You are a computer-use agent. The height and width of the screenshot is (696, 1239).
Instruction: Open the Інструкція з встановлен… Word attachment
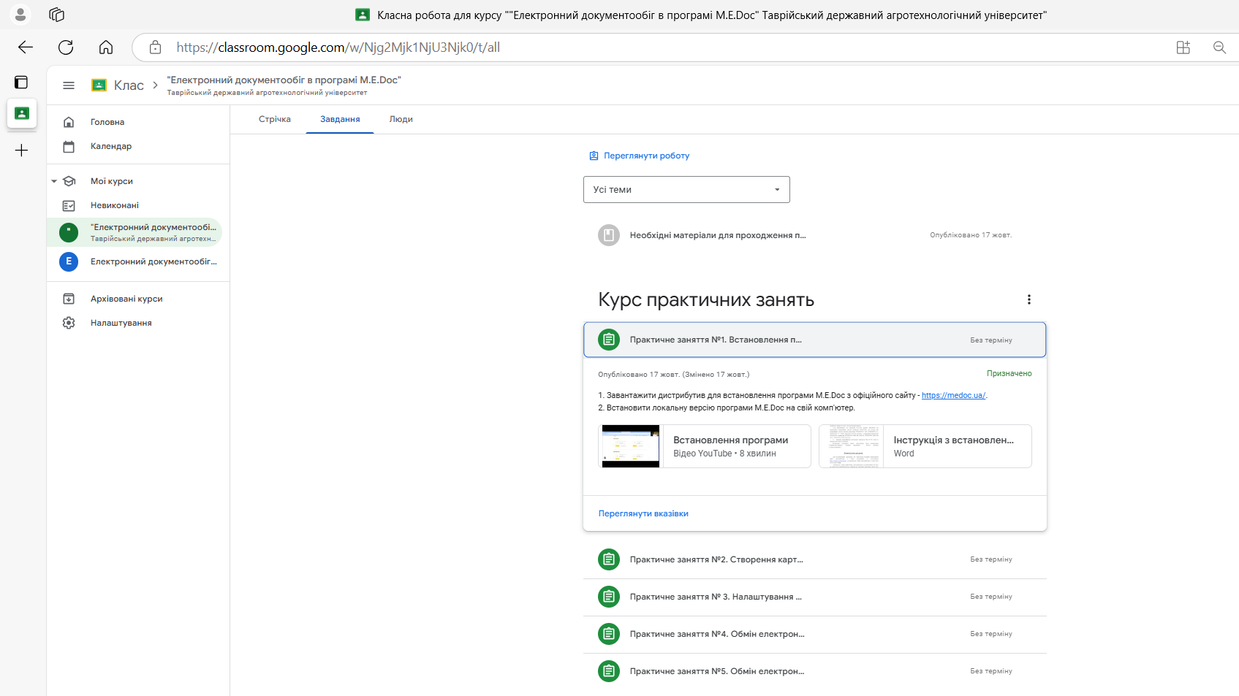(x=925, y=446)
